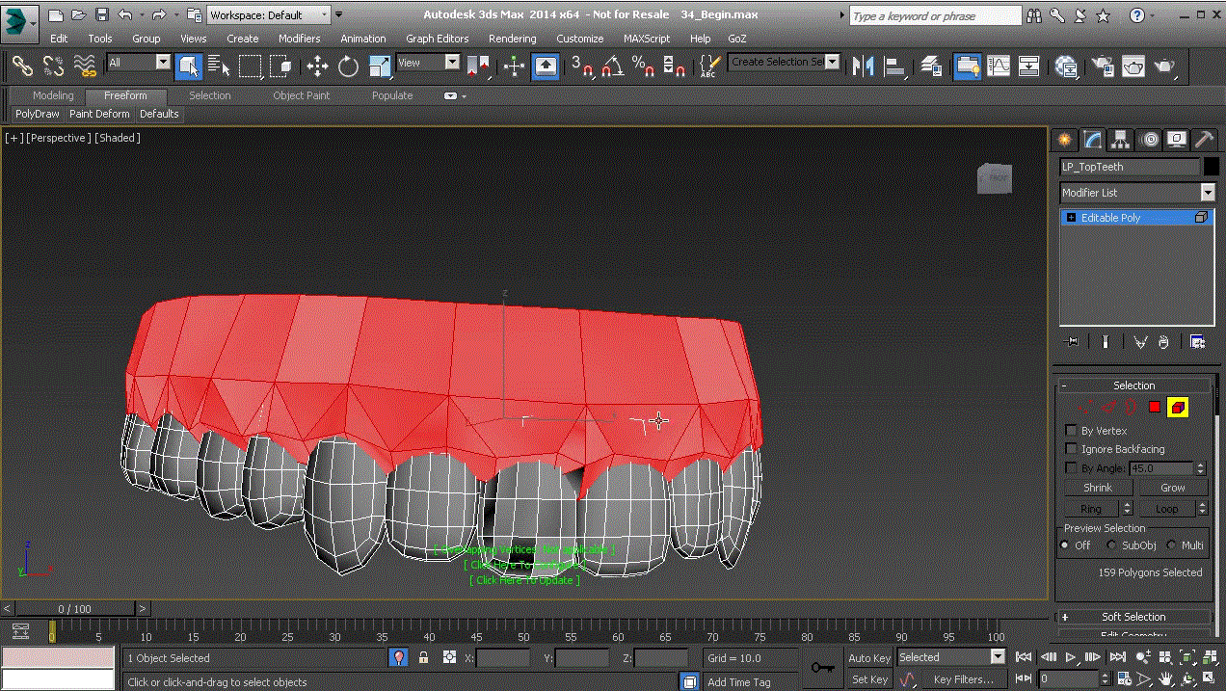Image resolution: width=1226 pixels, height=691 pixels.
Task: Switch to the Hierarchy command panel
Action: (1120, 140)
